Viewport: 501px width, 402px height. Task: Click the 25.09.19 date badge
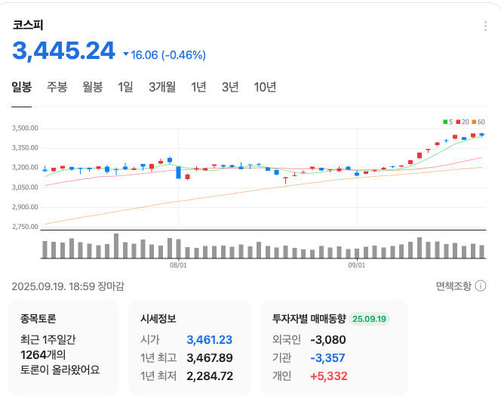click(x=369, y=319)
